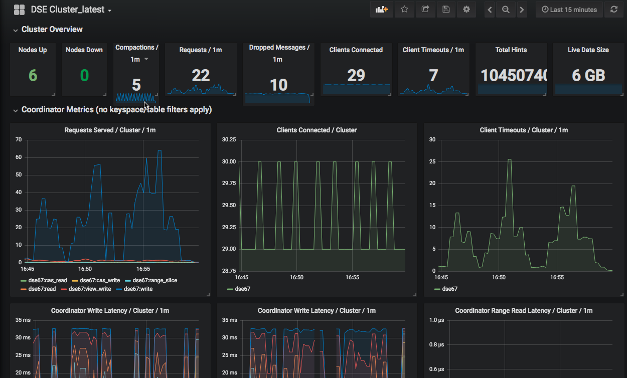The width and height of the screenshot is (627, 378).
Task: Collapse the Coordinator Metrics row
Action: point(112,109)
